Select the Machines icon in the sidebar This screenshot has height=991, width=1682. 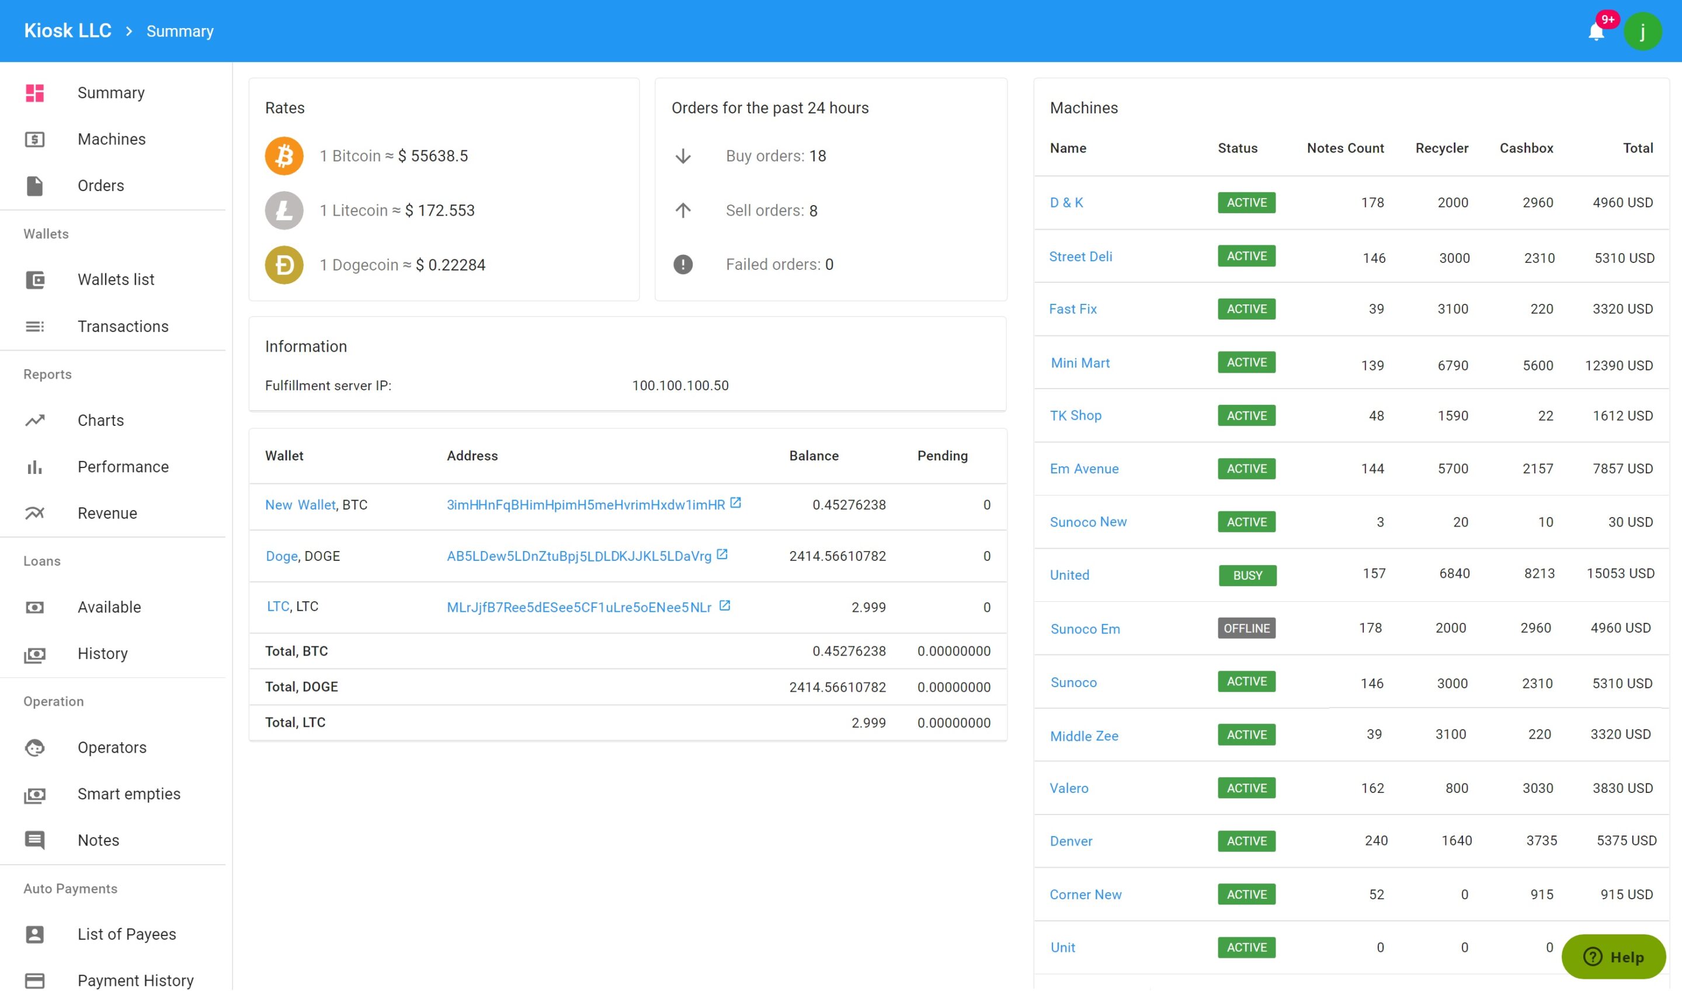[x=34, y=140]
